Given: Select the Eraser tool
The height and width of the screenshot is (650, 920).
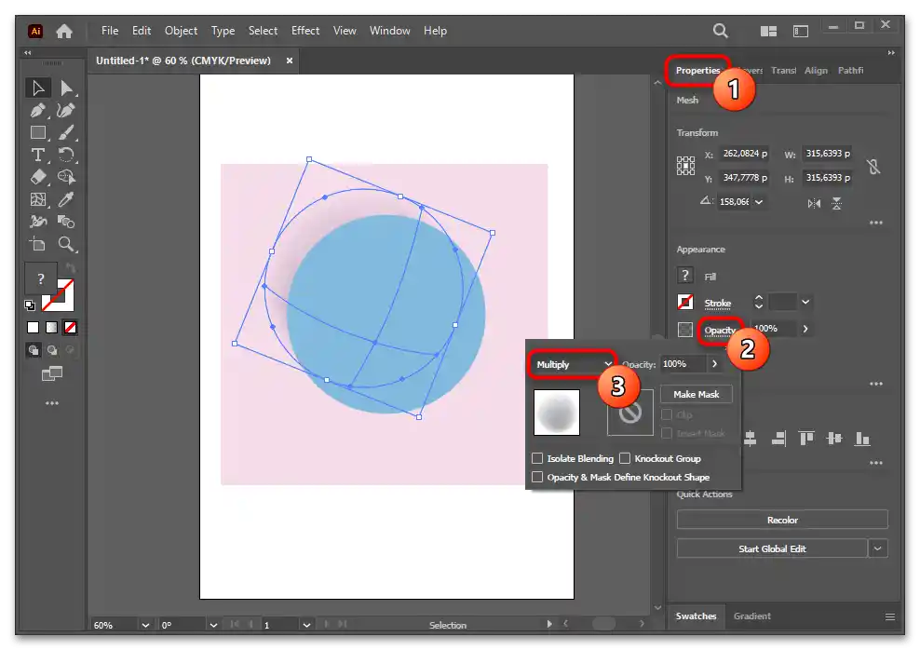Looking at the screenshot, I should click(x=38, y=177).
